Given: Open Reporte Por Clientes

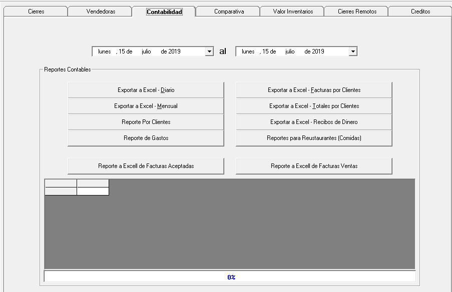Looking at the screenshot, I should (x=146, y=122).
